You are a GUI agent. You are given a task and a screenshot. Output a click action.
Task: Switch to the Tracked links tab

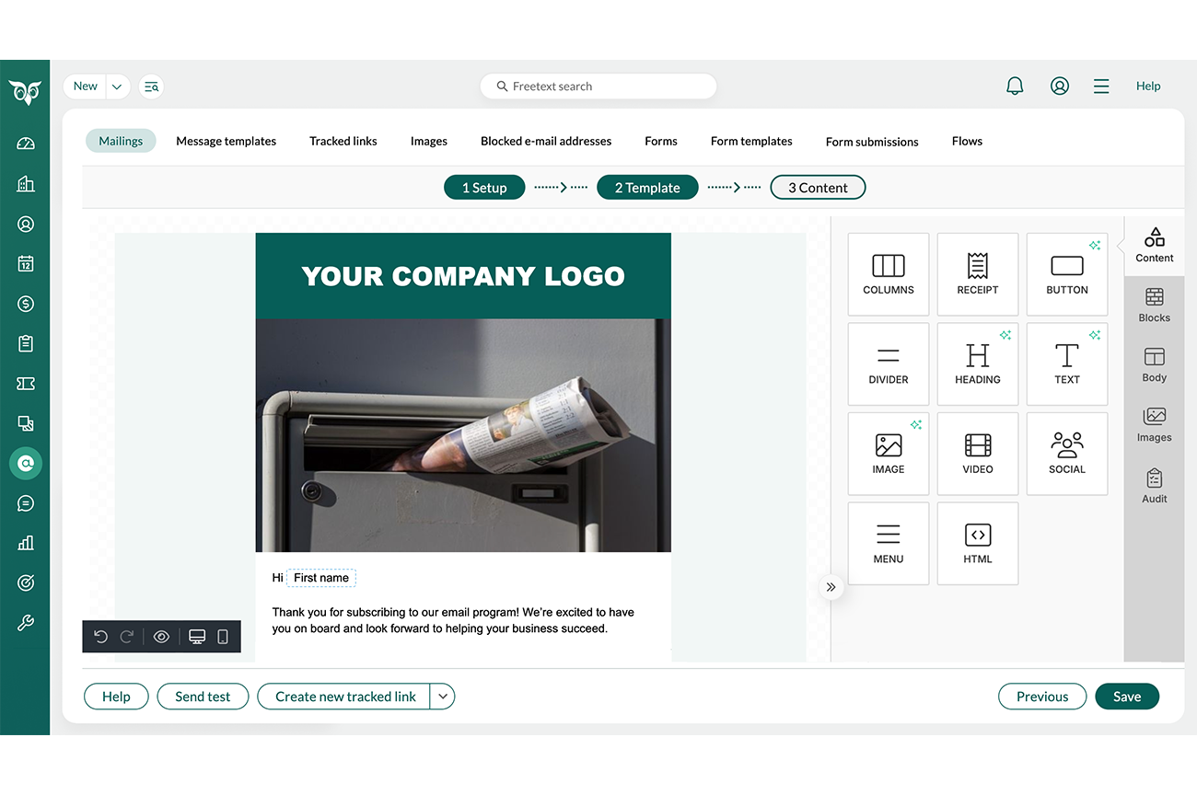pos(343,142)
